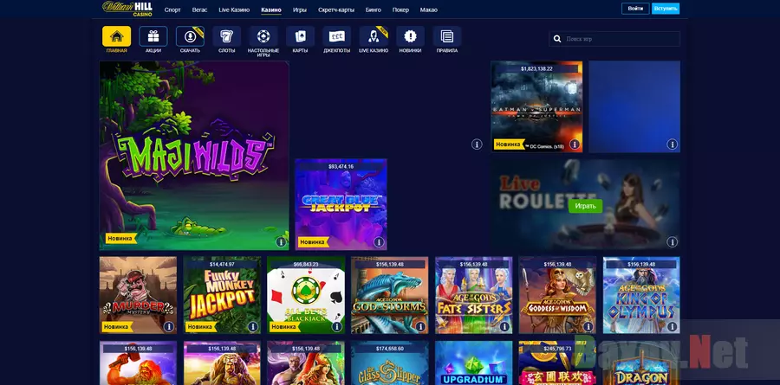Image resolution: width=780 pixels, height=385 pixels.
Task: Open the Live Казино top menu
Action: click(x=234, y=10)
